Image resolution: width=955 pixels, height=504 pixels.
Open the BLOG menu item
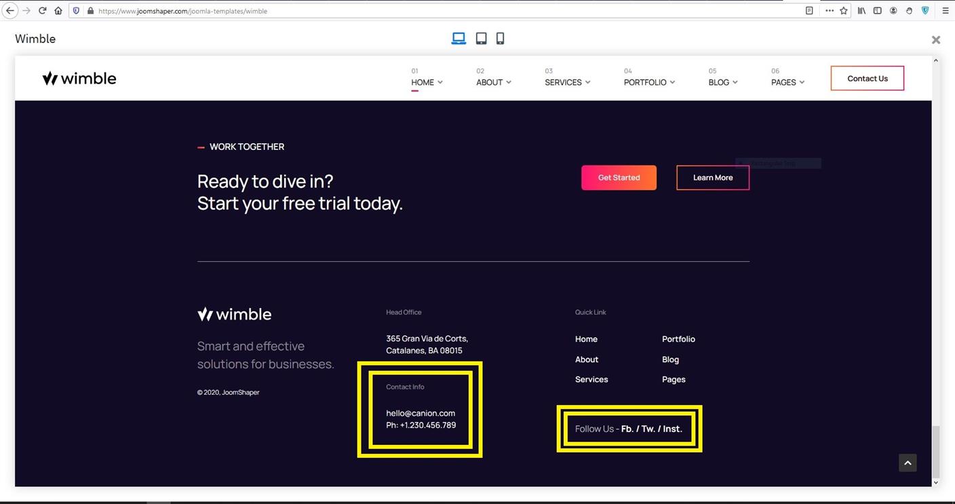[722, 82]
